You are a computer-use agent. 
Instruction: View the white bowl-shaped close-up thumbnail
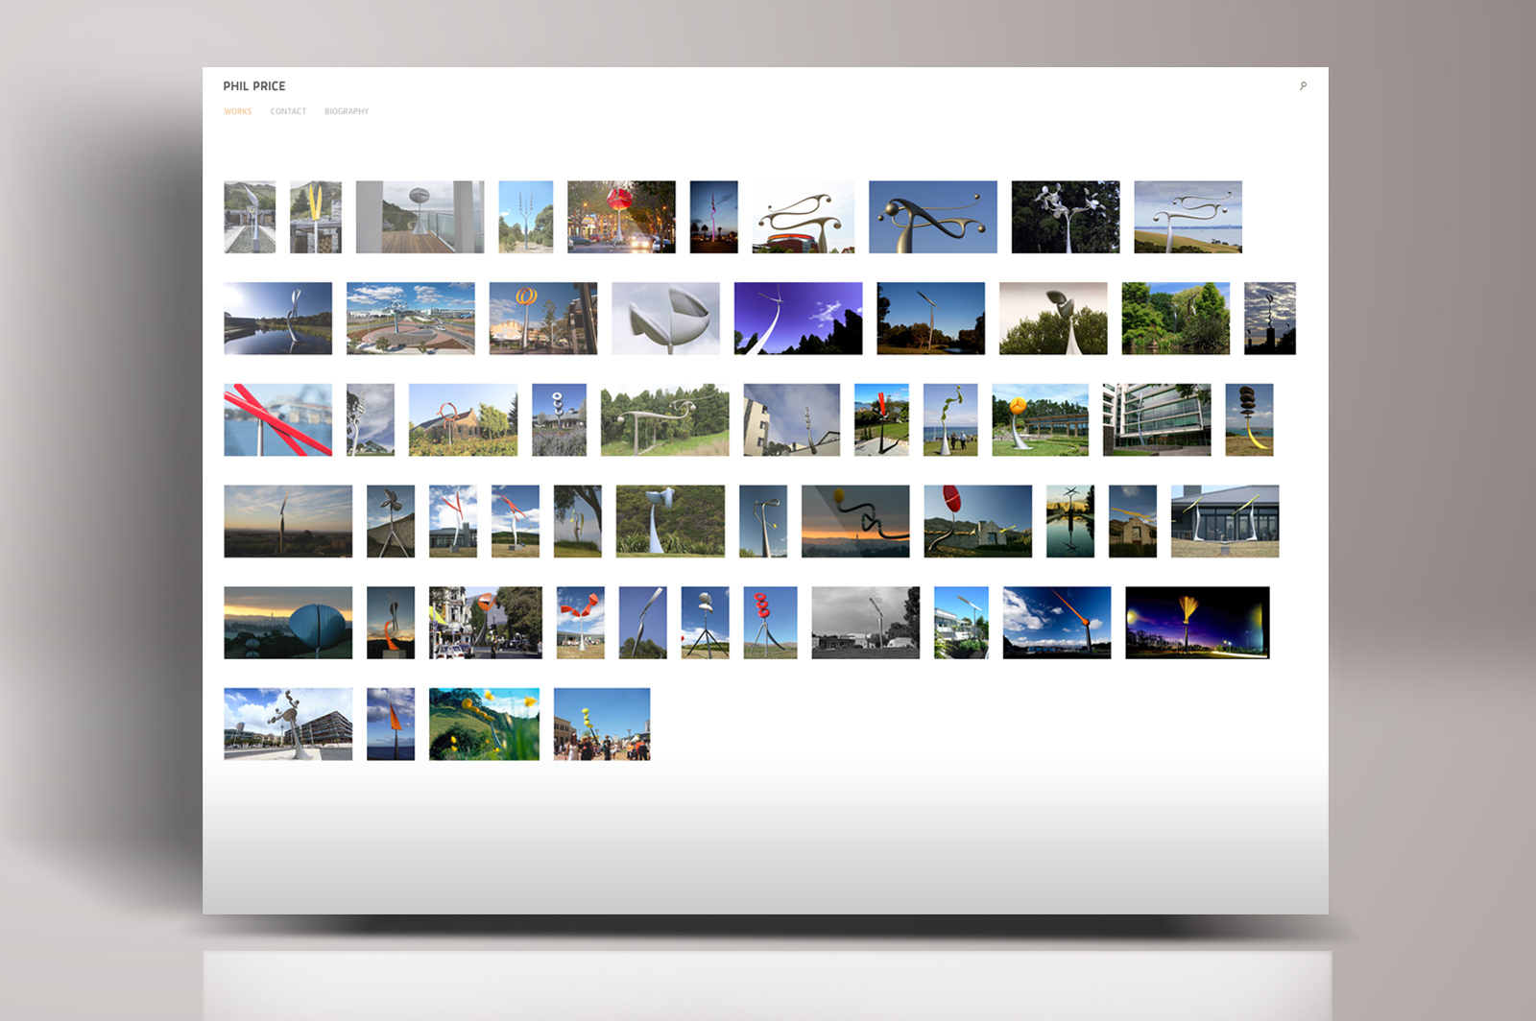665,319
